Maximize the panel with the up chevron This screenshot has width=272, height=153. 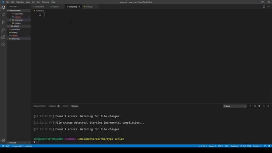pyautogui.click(x=264, y=106)
